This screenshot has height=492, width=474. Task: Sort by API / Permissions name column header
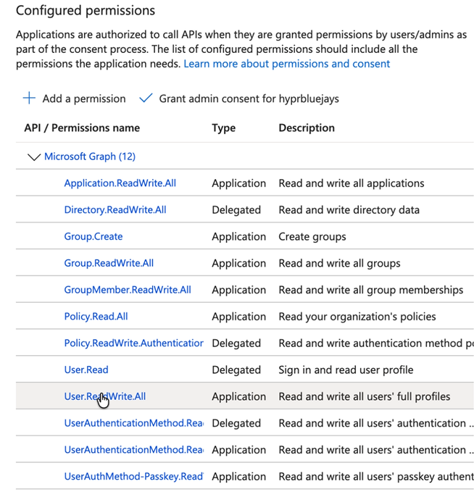(x=82, y=128)
